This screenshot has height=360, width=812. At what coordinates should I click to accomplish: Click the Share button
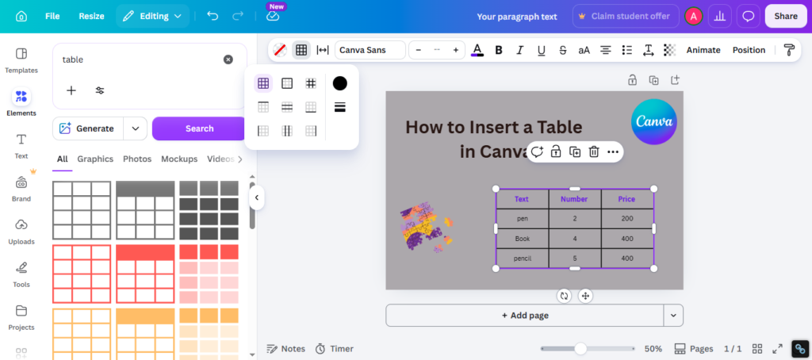(786, 16)
